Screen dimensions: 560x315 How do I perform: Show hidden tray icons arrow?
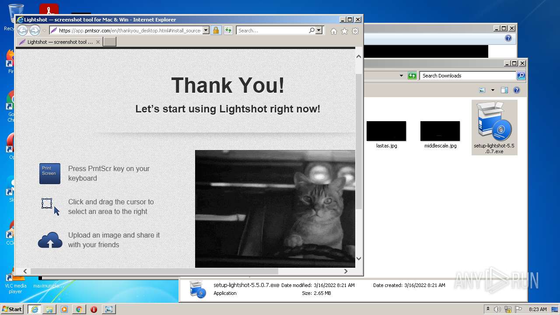(488, 309)
